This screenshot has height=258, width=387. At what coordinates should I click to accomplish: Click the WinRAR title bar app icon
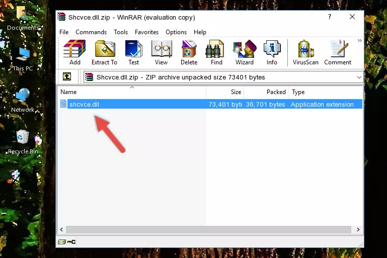[61, 17]
